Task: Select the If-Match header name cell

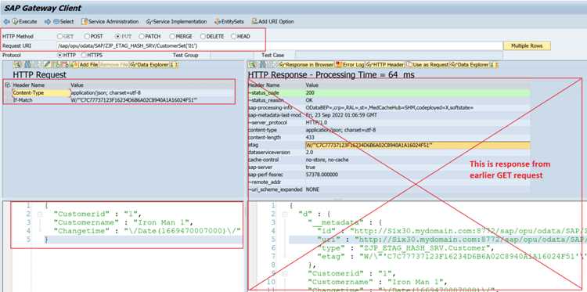Action: click(x=41, y=100)
